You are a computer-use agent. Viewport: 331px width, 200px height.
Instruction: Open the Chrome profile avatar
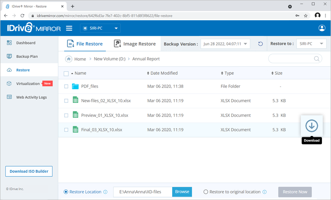pos(317,15)
